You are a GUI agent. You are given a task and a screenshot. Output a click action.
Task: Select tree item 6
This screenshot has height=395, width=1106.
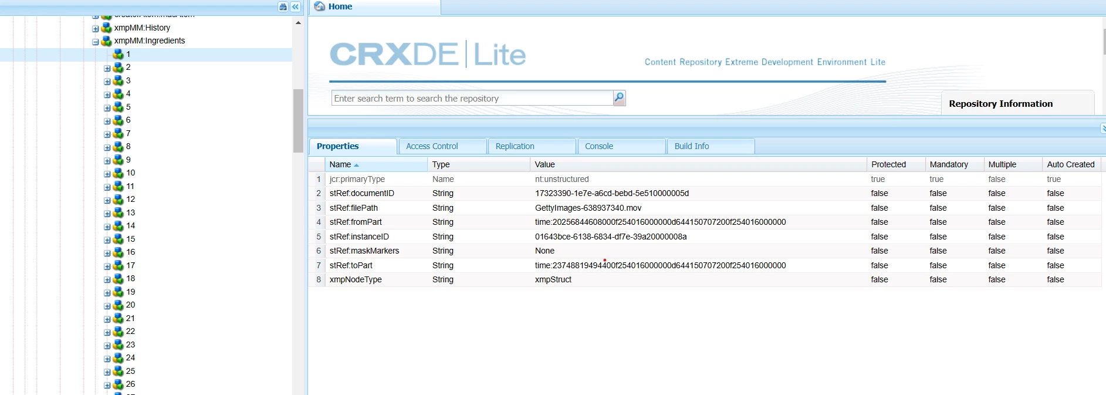(128, 120)
